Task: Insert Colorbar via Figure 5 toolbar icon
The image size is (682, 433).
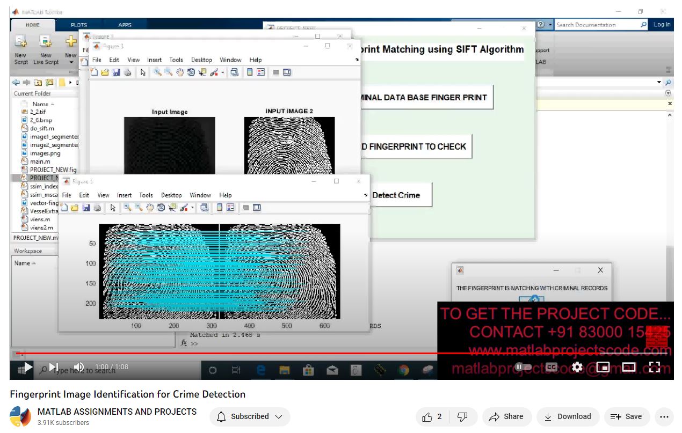Action: coord(220,208)
